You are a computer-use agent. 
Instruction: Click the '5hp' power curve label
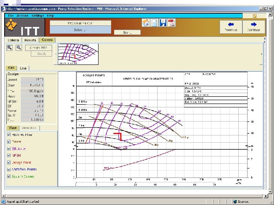(x=171, y=141)
